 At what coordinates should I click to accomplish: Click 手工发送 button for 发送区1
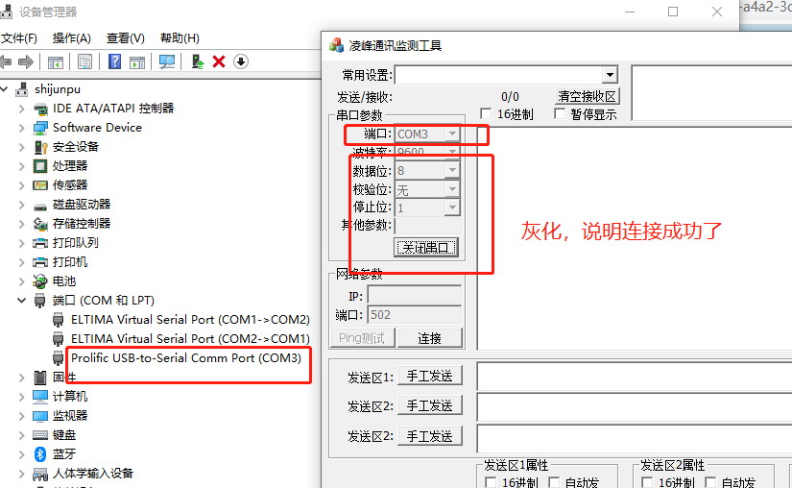click(x=430, y=376)
